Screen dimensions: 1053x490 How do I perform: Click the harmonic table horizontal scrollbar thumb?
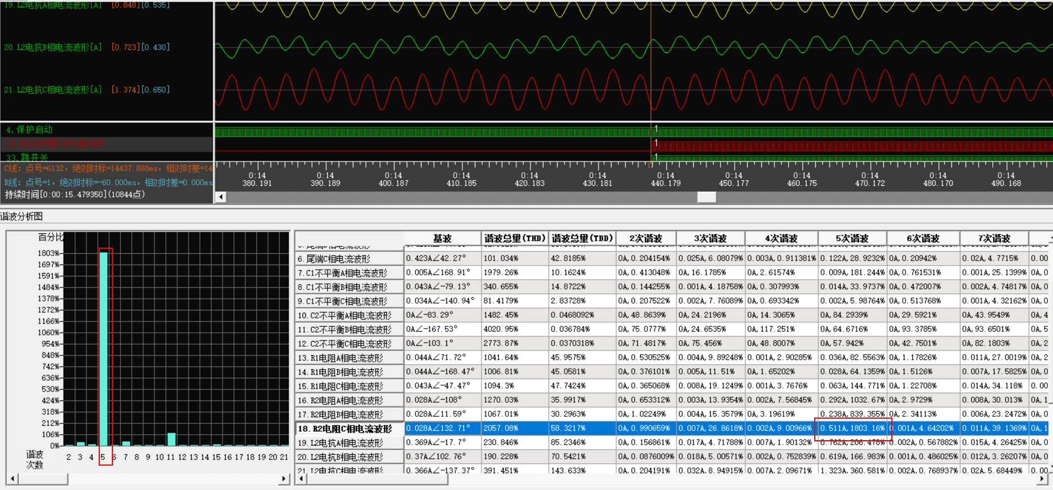tap(377, 479)
